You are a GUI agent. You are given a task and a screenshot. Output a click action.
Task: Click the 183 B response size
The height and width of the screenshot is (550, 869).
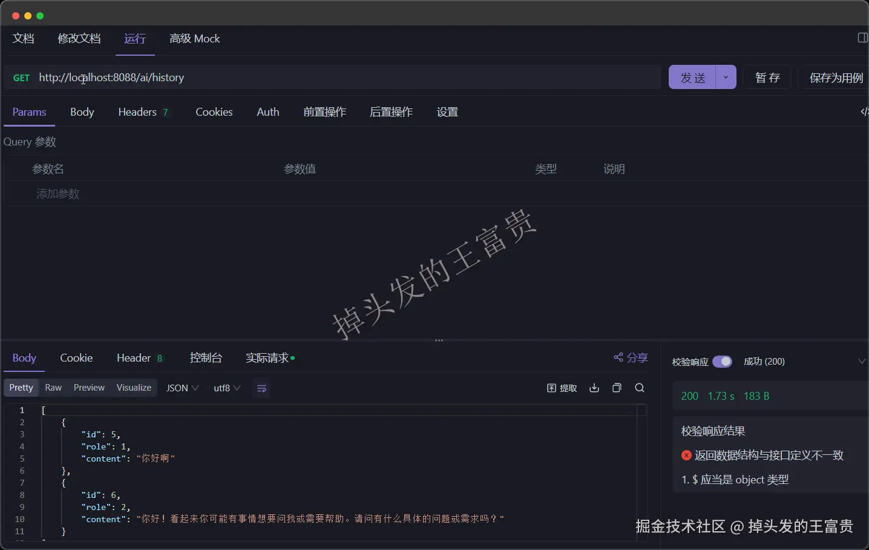[756, 396]
